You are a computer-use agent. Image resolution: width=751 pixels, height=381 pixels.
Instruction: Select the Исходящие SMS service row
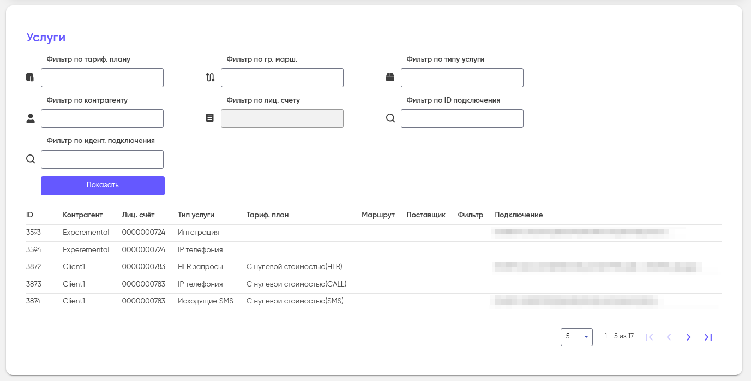[205, 301]
